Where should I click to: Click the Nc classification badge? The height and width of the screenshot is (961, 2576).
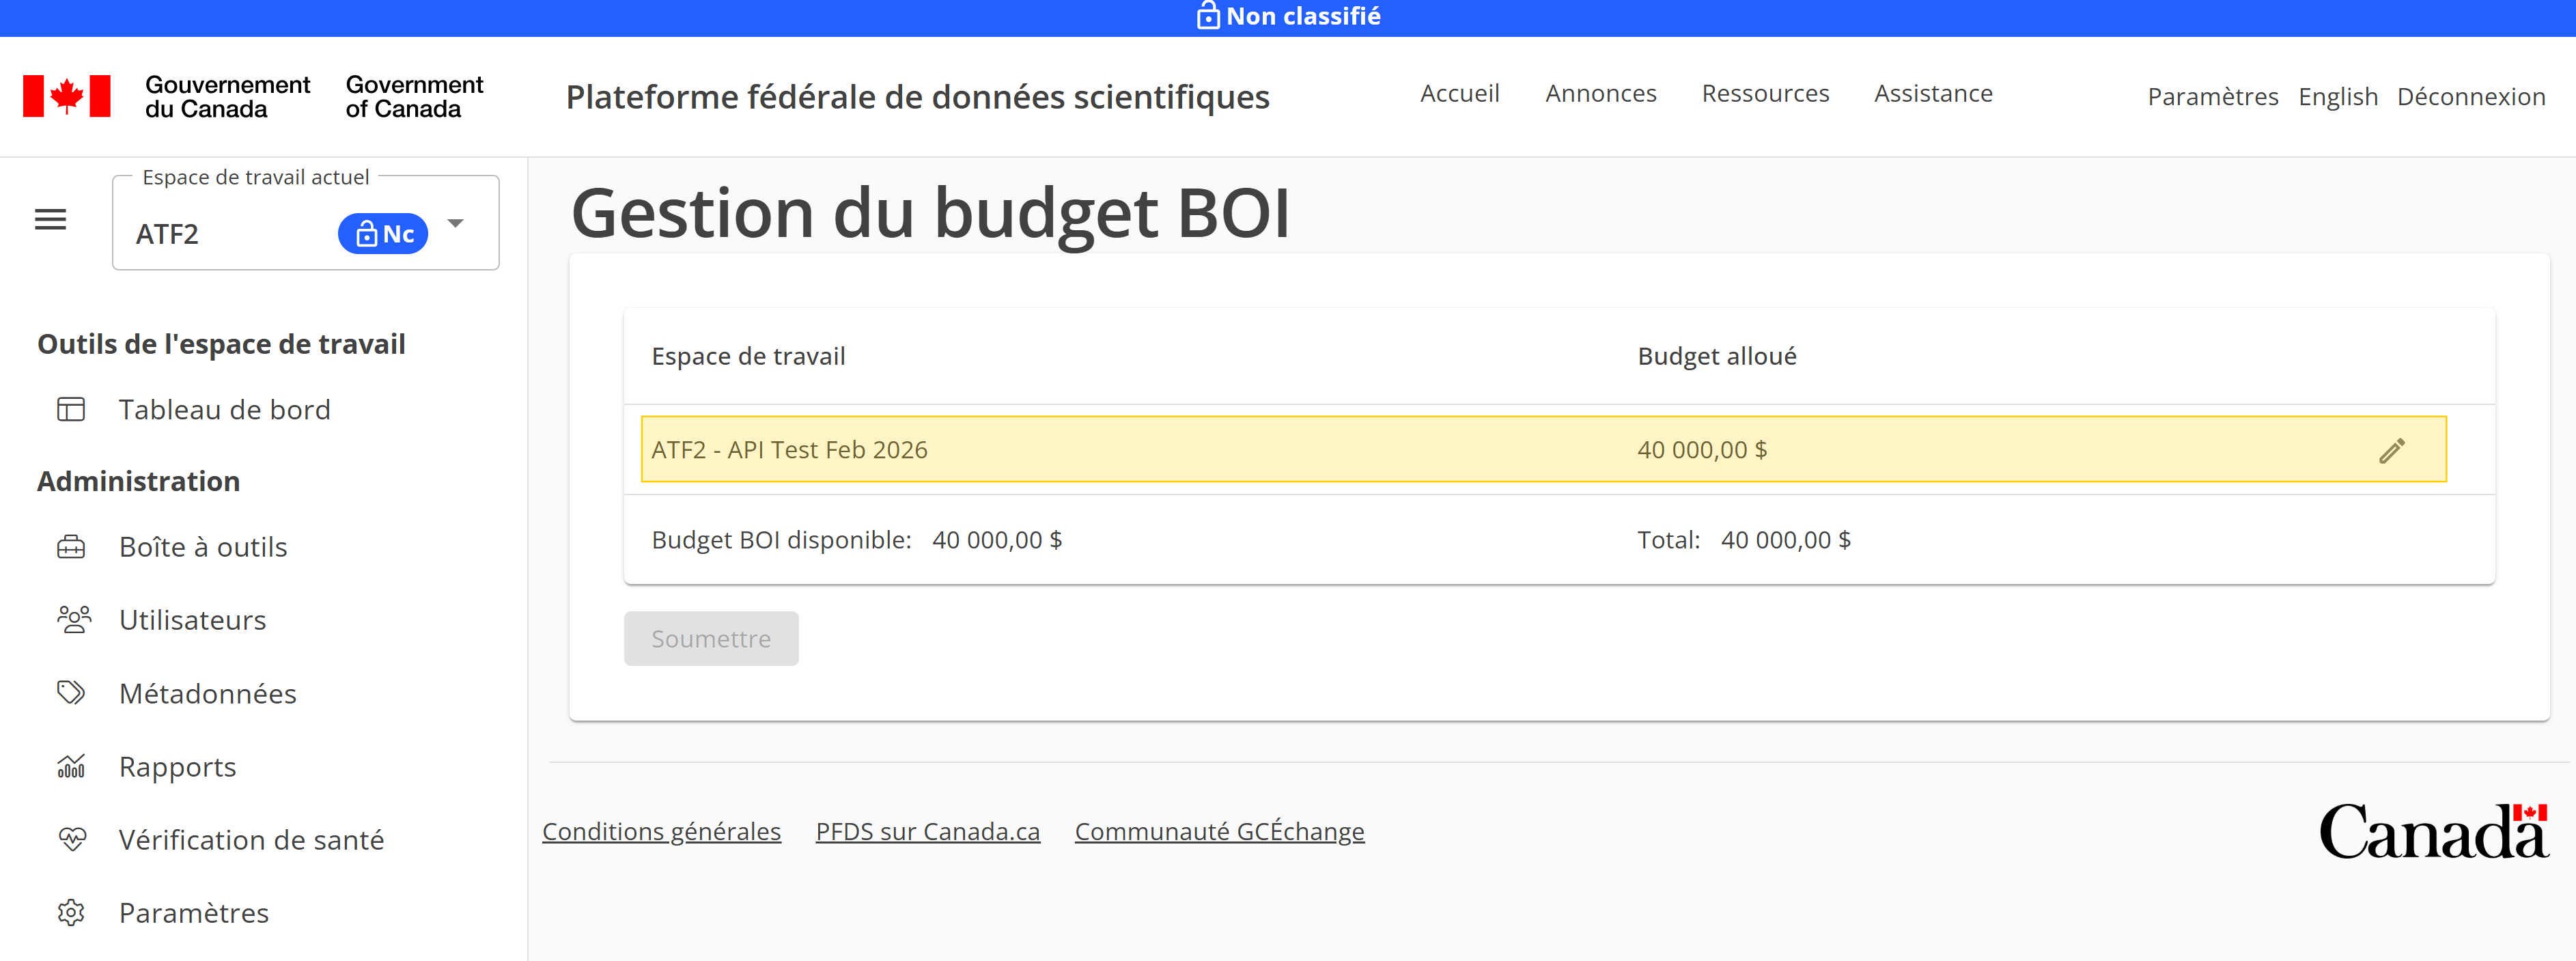tap(383, 233)
